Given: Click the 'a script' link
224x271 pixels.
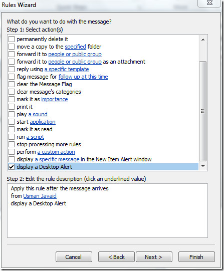Looking at the screenshot, I should (35, 137).
